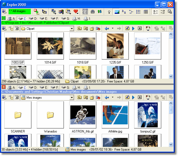Screen dimensions: 178x156
Task: Switch to small icons view mode
Action: pos(131,12)
